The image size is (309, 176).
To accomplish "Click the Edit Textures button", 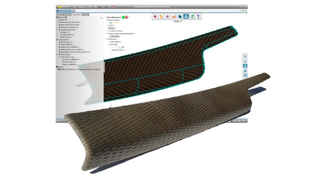I will (x=115, y=36).
